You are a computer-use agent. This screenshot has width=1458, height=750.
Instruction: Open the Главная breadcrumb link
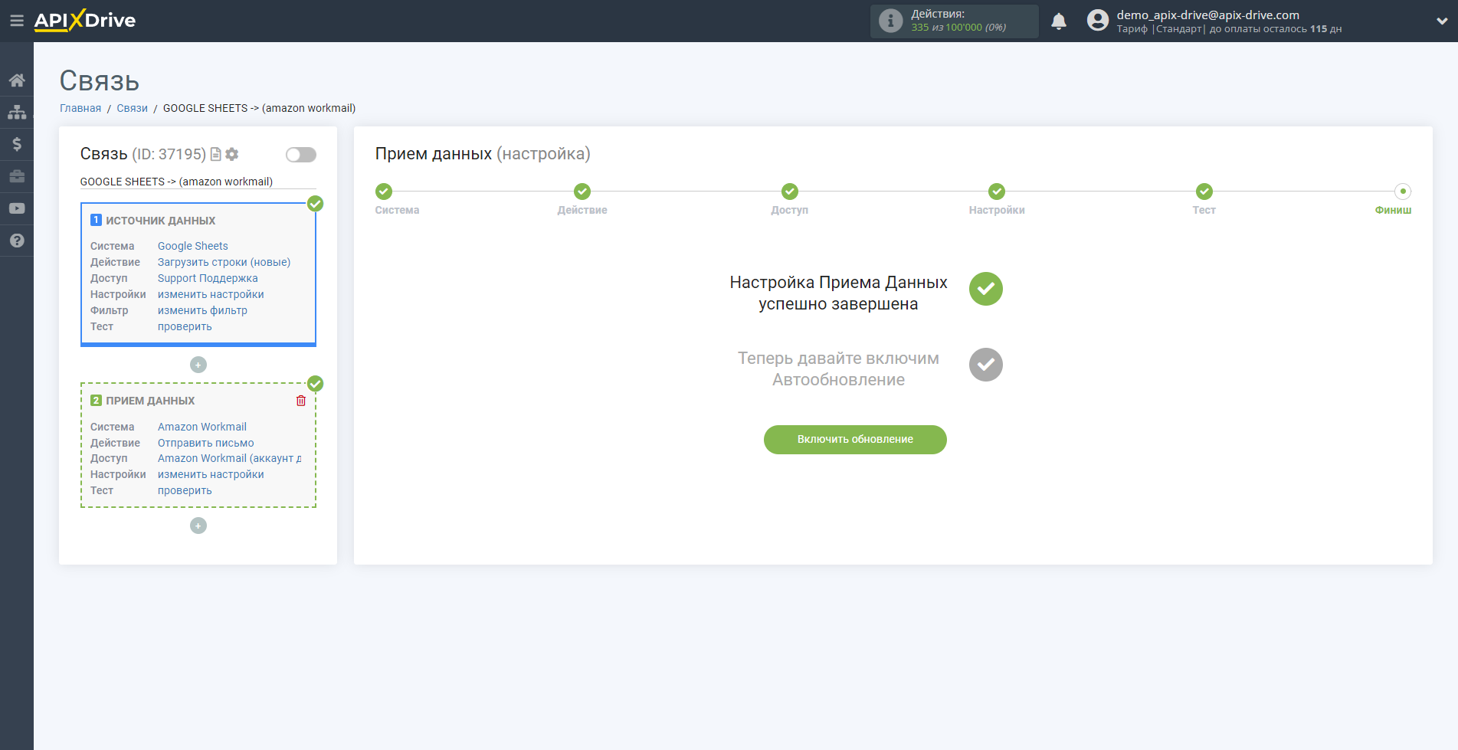80,108
